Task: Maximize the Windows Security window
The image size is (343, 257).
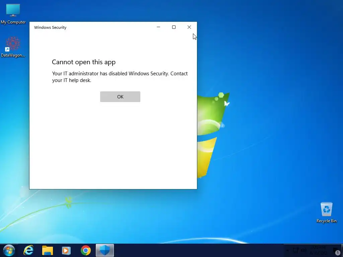Action: 174,27
